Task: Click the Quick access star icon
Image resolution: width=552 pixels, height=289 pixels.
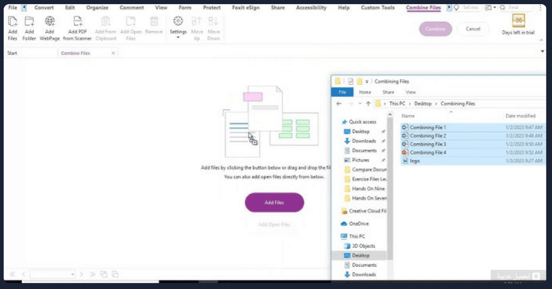Action: [x=344, y=122]
